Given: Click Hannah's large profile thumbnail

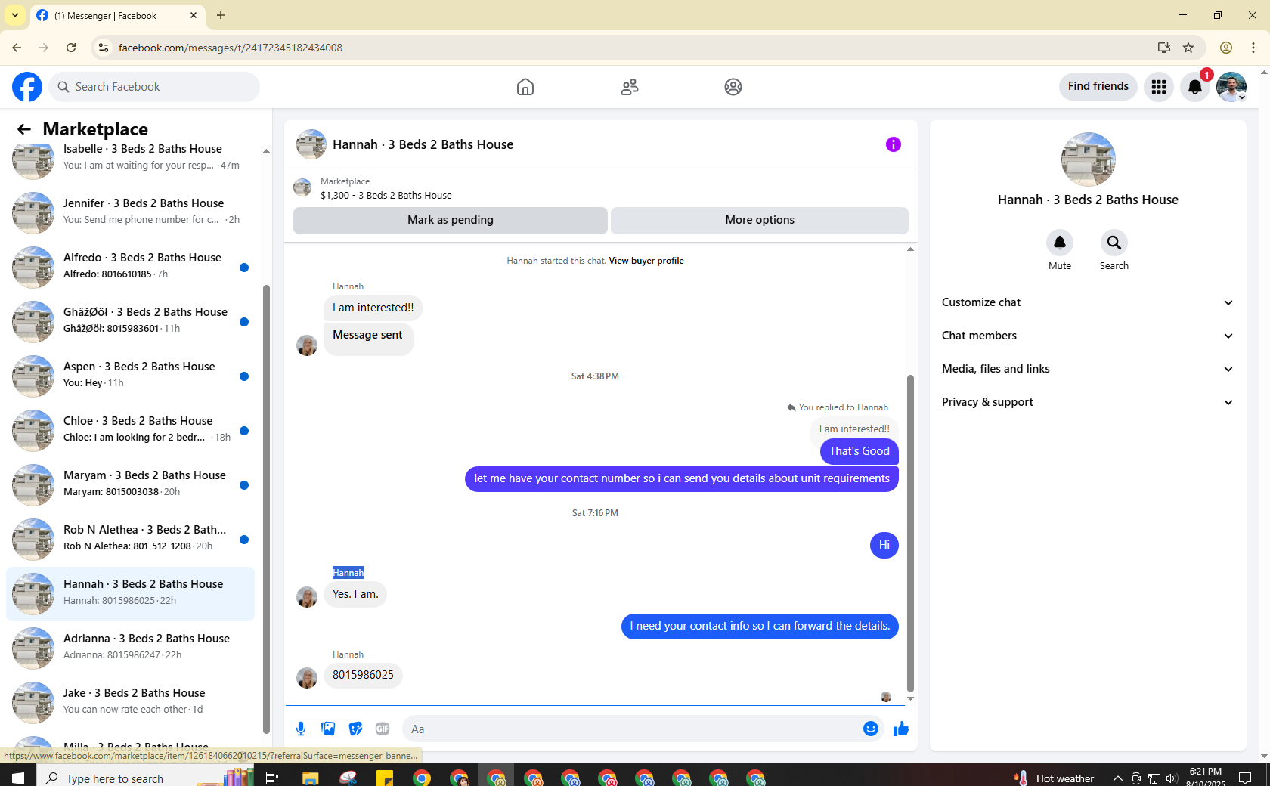Looking at the screenshot, I should pyautogui.click(x=1089, y=159).
